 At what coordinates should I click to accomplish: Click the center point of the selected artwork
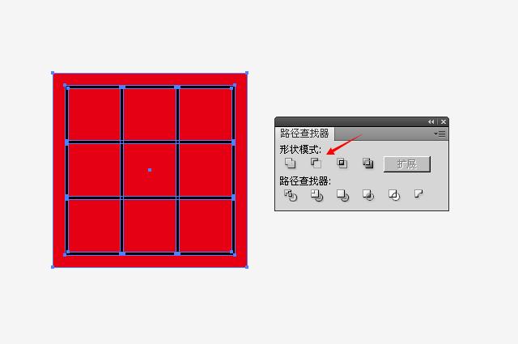click(150, 170)
